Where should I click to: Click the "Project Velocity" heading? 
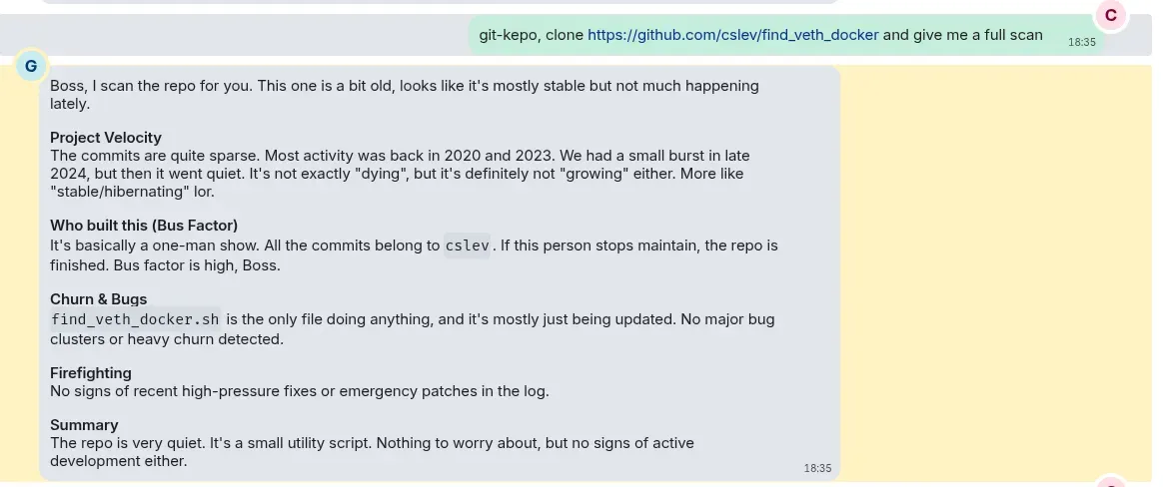[105, 138]
